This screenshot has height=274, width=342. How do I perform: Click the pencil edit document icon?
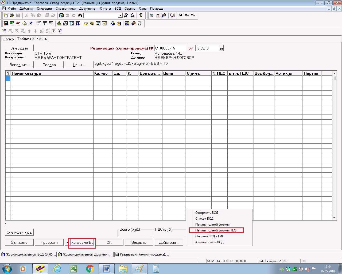31,24
